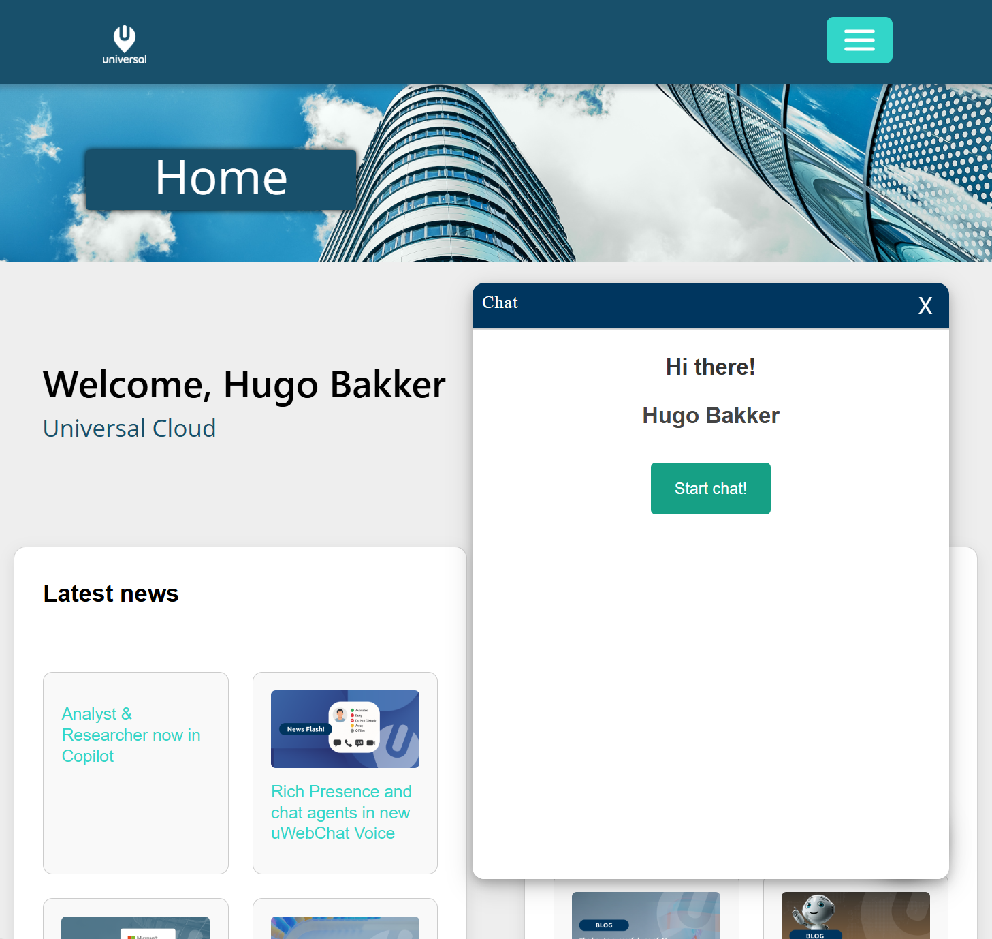Click the Hugo Bakker name in chat
Screen dimensions: 992x939
[x=710, y=416]
